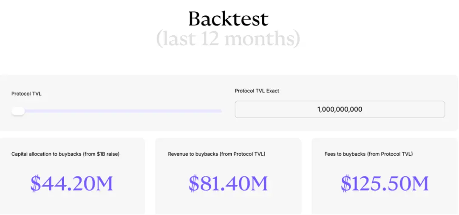Click the 'Protocol TVL' label above the slider
459x215 pixels.
[26, 94]
